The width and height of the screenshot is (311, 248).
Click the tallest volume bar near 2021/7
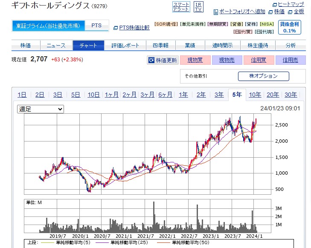coord(154,217)
